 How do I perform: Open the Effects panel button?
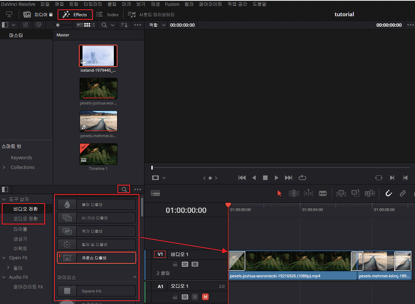(x=75, y=14)
